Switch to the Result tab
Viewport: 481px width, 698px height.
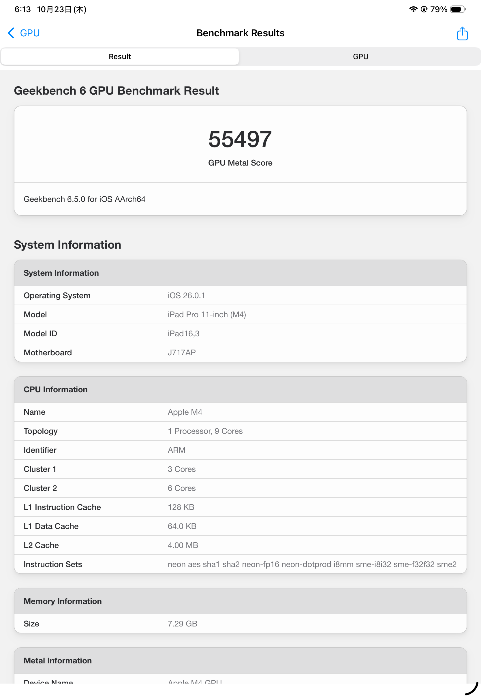pyautogui.click(x=120, y=57)
